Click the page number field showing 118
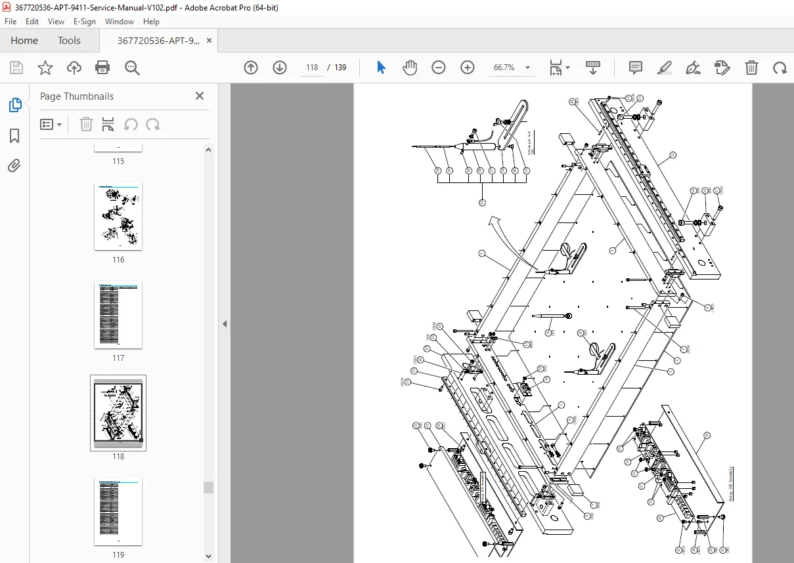Viewport: 794px width, 563px height. tap(312, 68)
